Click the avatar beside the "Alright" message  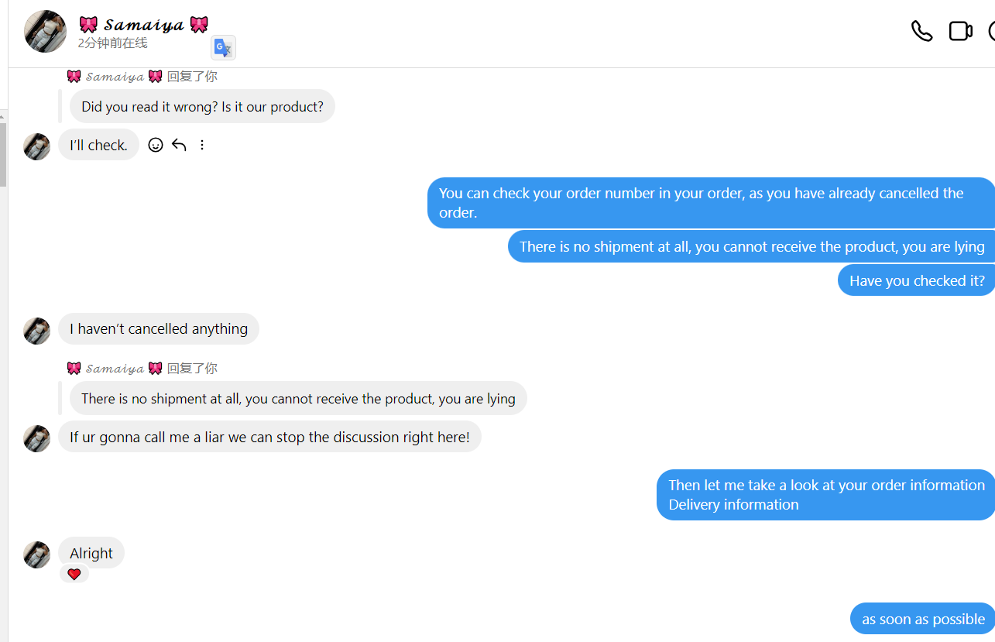36,554
